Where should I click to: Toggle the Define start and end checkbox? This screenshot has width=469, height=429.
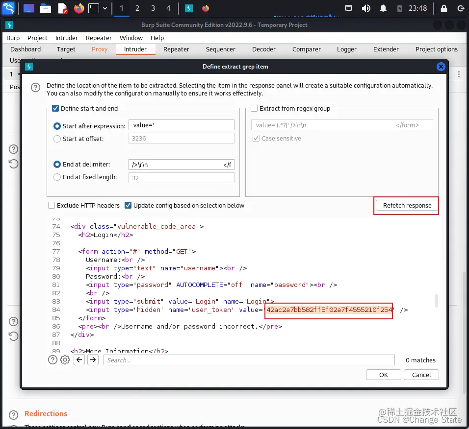pos(55,108)
